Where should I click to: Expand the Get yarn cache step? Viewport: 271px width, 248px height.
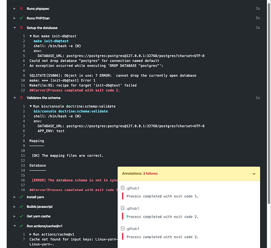[x=14, y=216]
